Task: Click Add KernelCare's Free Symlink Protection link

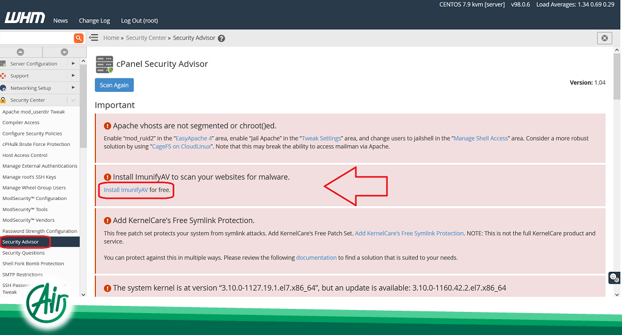Action: [409, 233]
